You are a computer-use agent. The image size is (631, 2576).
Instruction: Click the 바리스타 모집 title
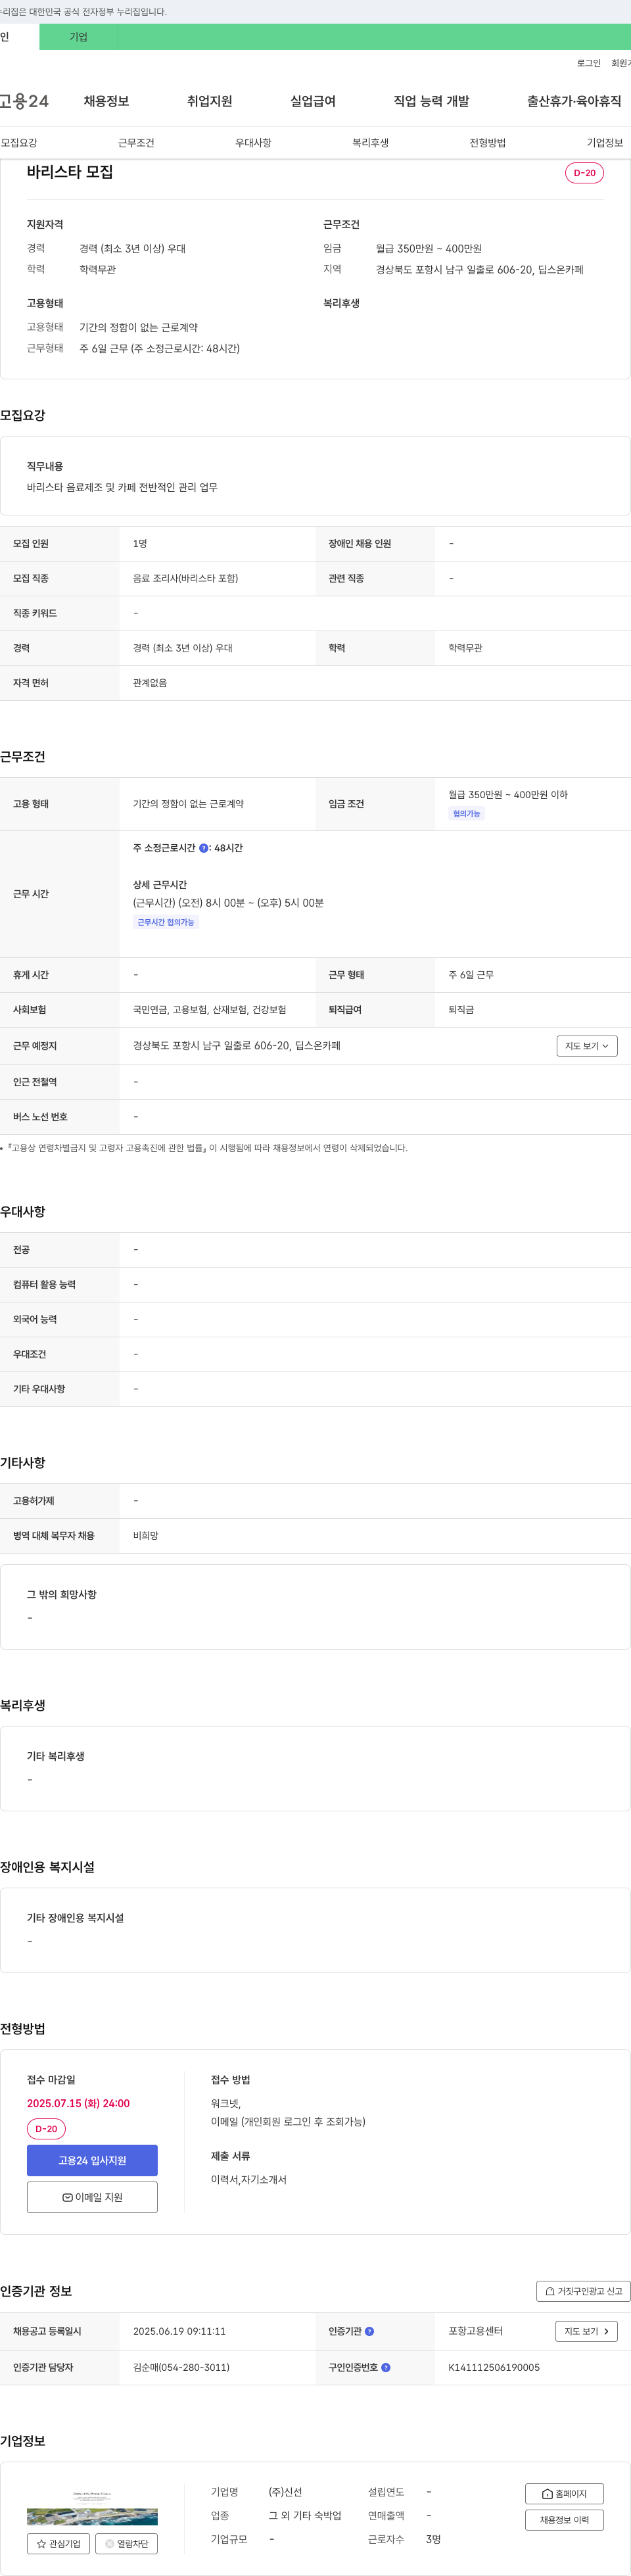(70, 172)
